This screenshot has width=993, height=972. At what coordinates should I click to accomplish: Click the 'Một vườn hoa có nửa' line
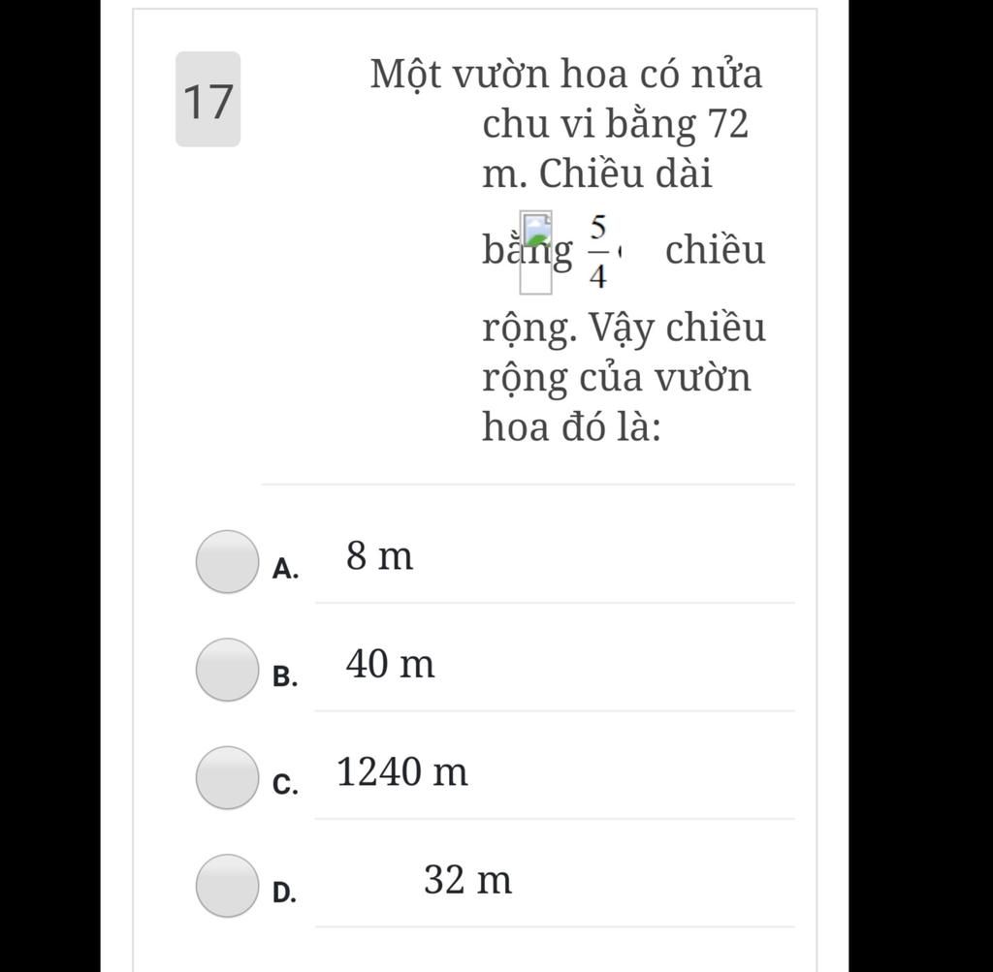pos(566,75)
